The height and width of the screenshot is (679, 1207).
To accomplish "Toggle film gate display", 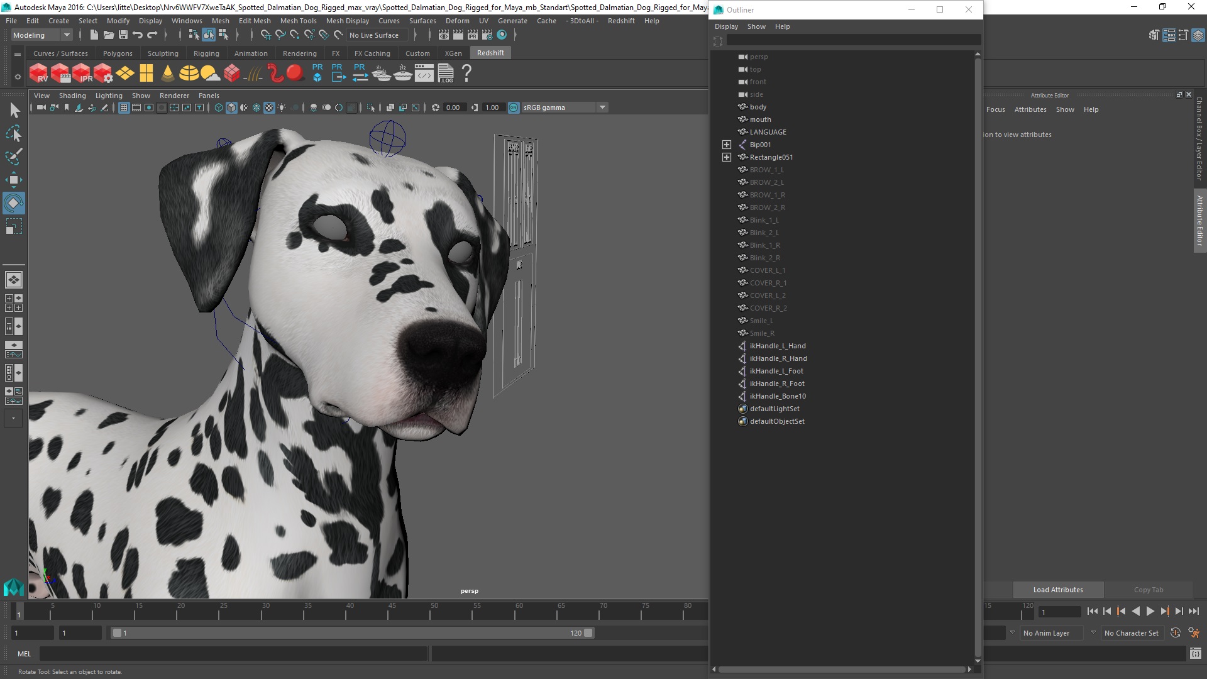I will (136, 108).
